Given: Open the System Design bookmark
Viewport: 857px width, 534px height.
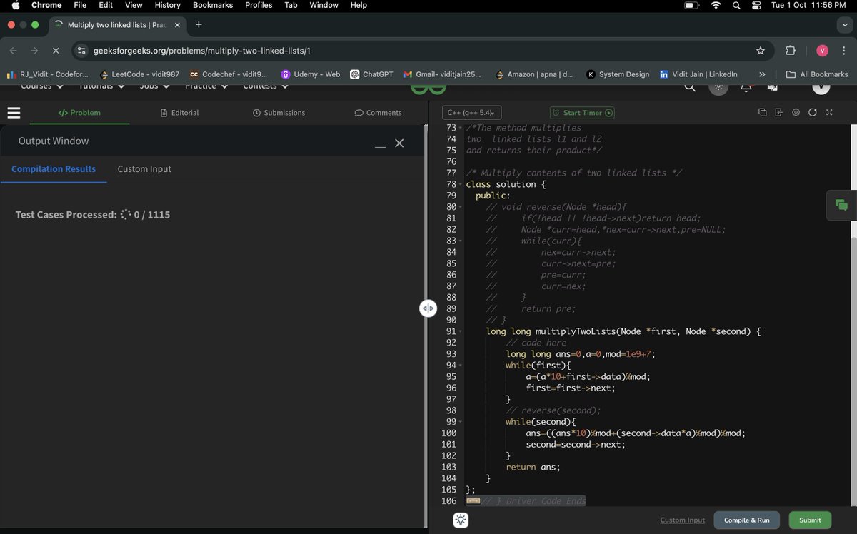Looking at the screenshot, I should 618,74.
